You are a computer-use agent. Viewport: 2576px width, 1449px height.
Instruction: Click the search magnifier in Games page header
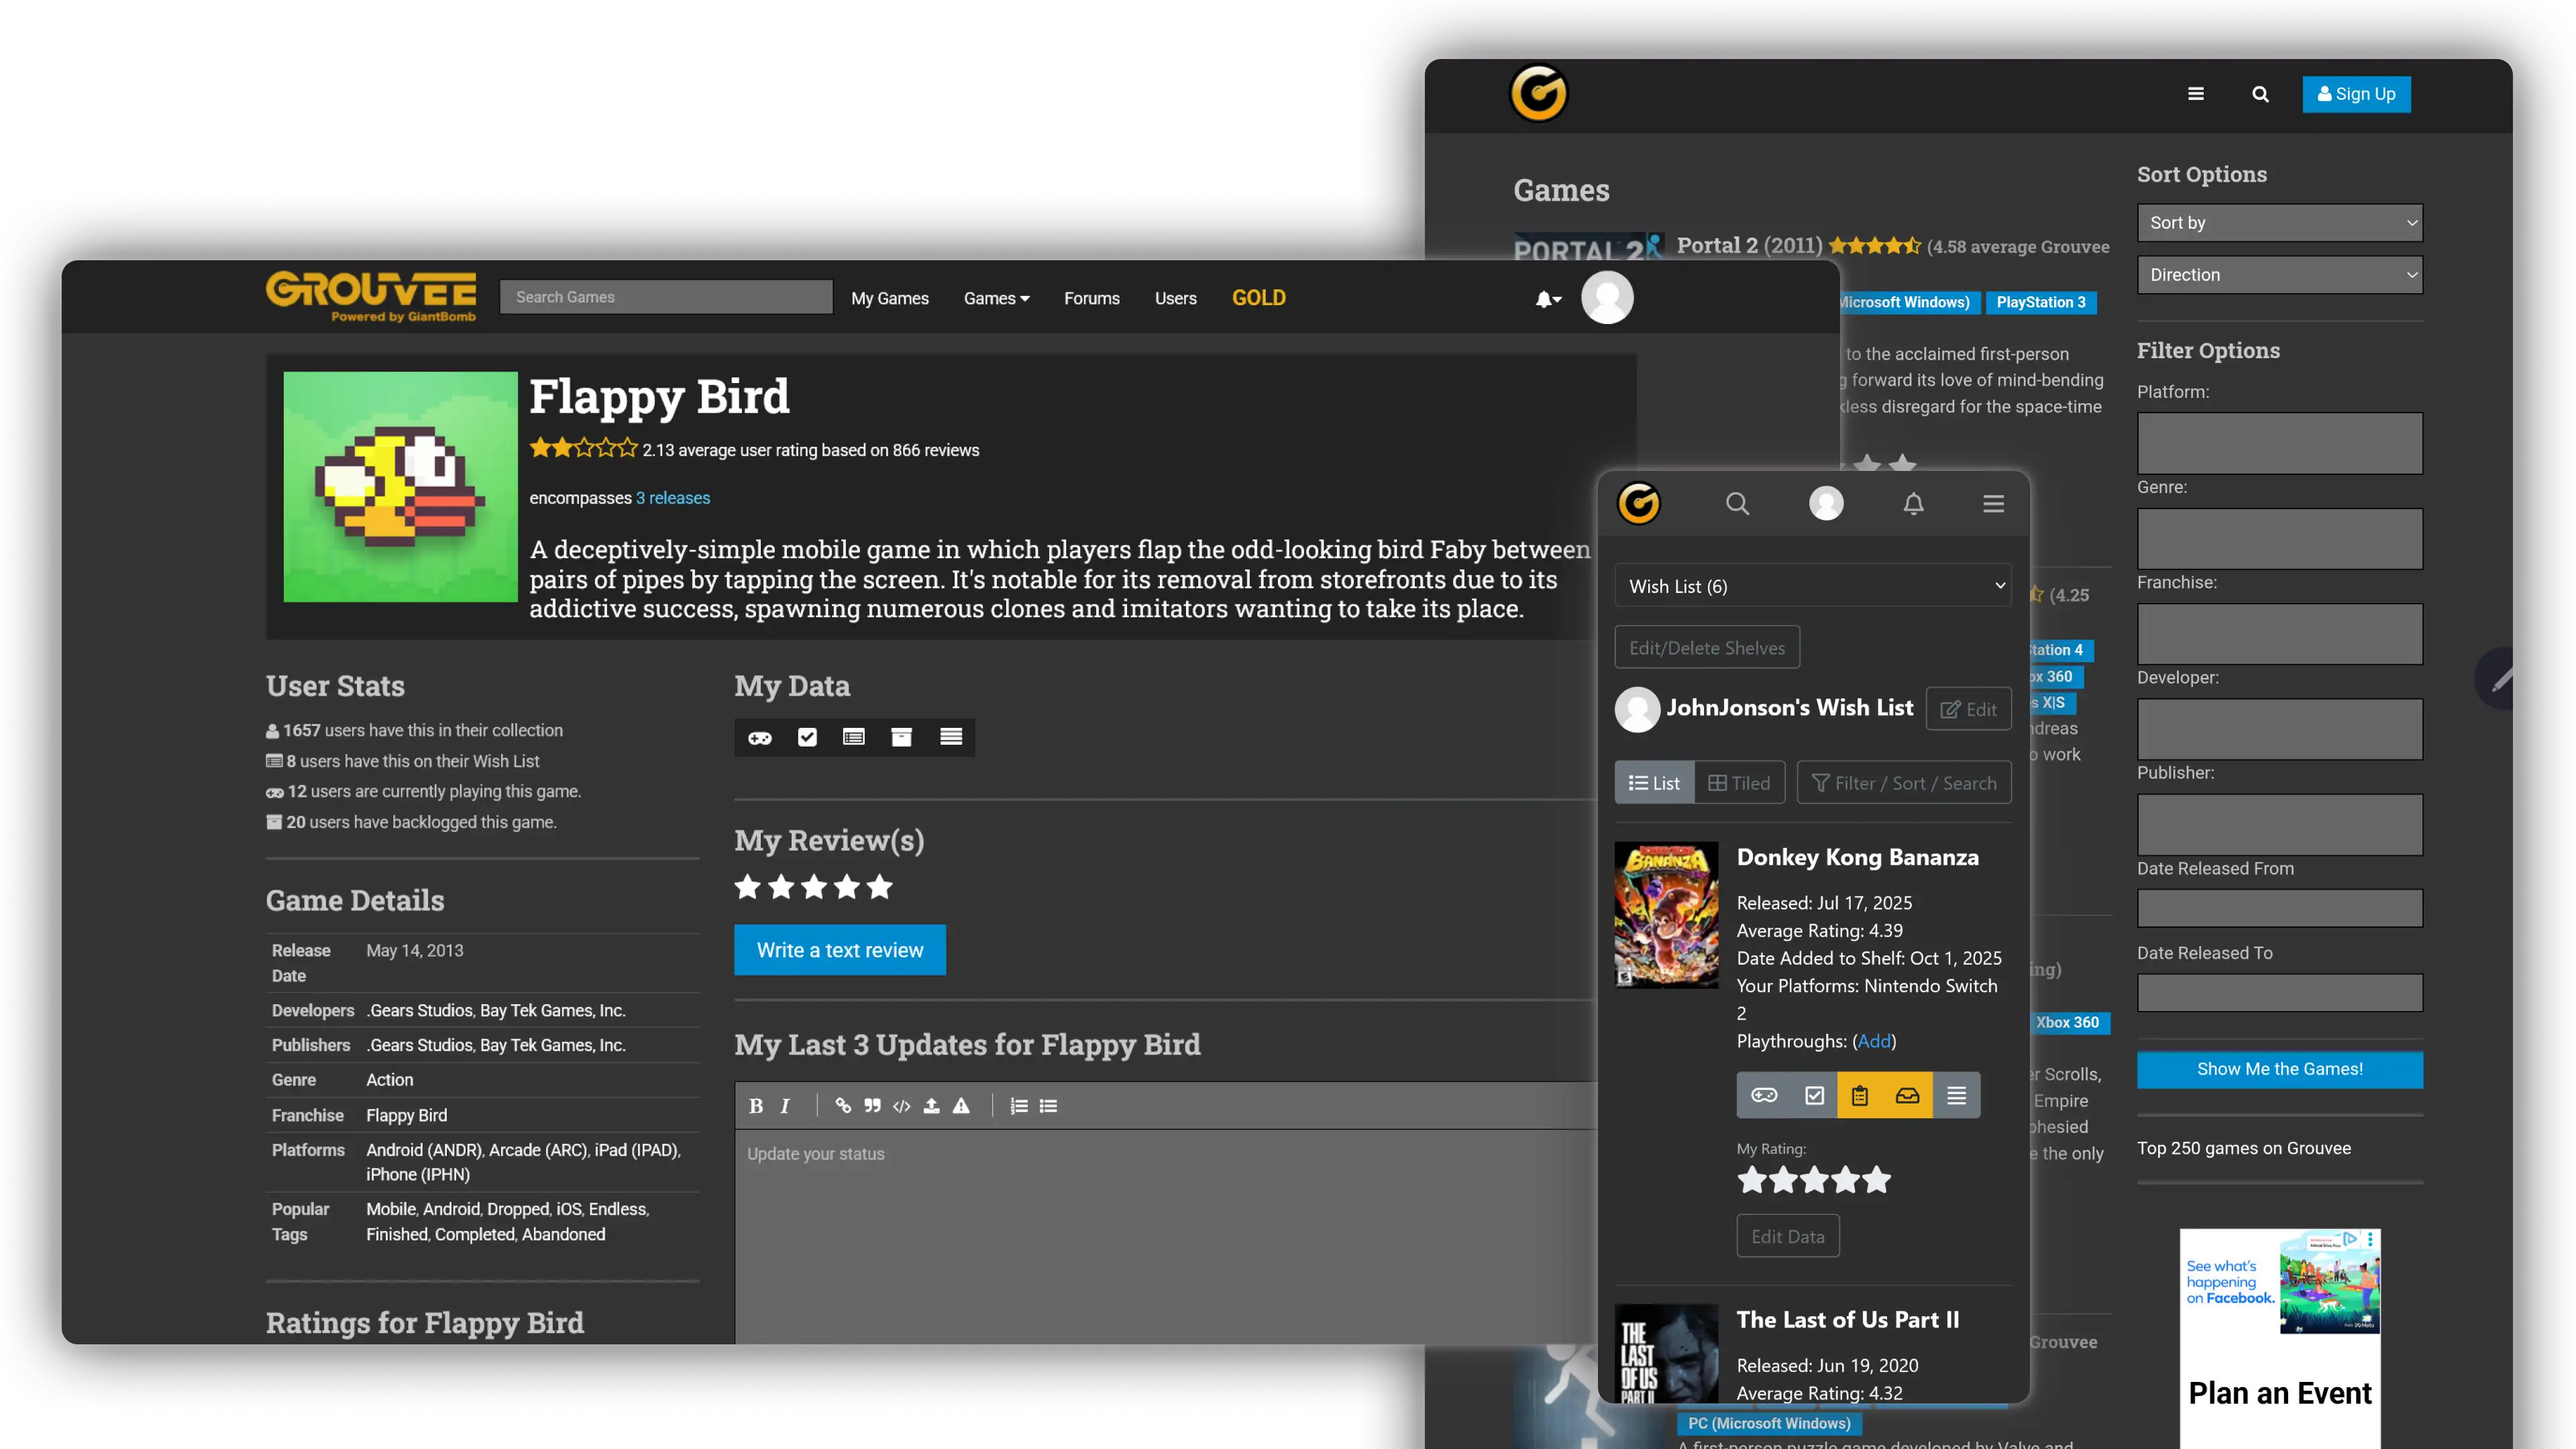[2260, 94]
